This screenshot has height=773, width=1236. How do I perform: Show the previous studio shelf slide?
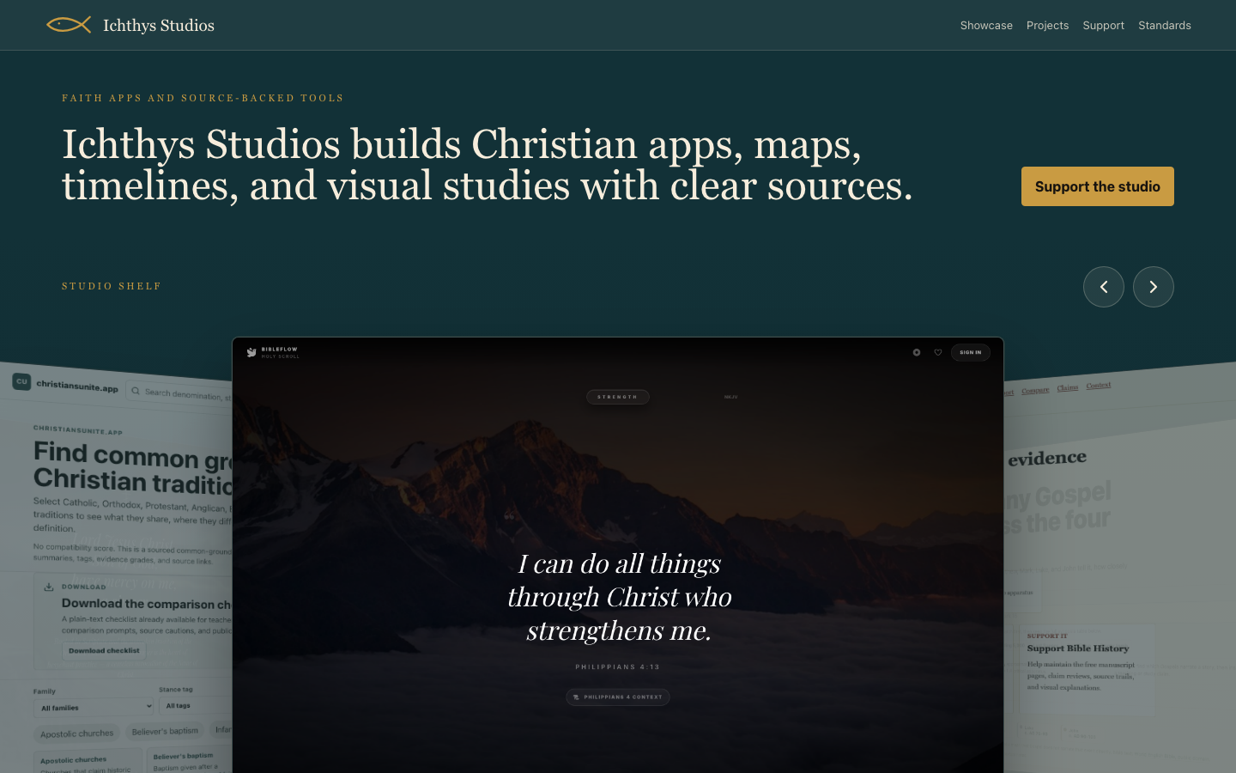1104,287
